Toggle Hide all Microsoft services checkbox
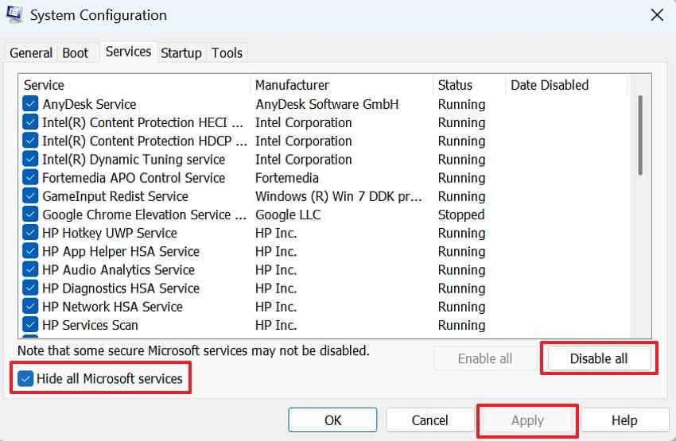676x441 pixels. (x=25, y=378)
